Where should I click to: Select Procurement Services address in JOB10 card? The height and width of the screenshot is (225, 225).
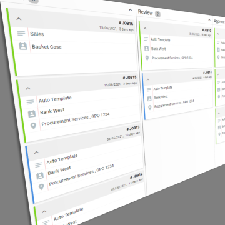(x=172, y=58)
